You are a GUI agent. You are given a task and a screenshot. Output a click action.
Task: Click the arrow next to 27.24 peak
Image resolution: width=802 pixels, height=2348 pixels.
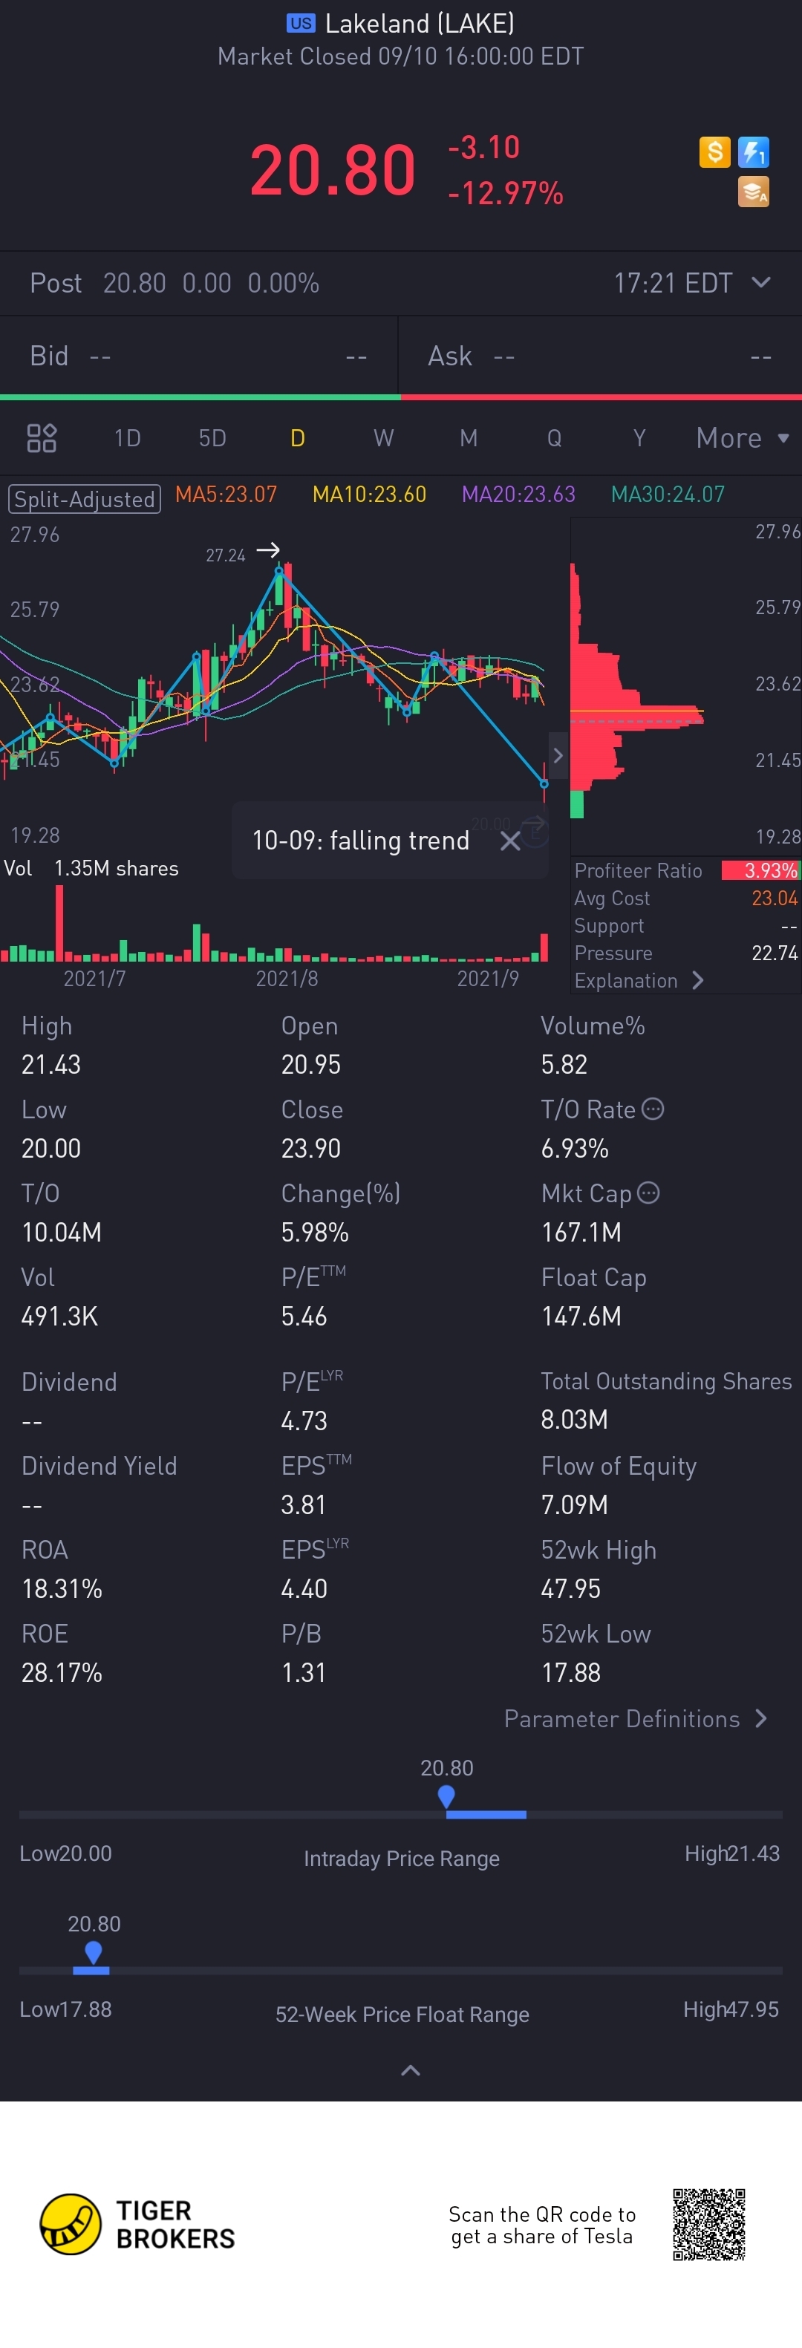pos(268,550)
